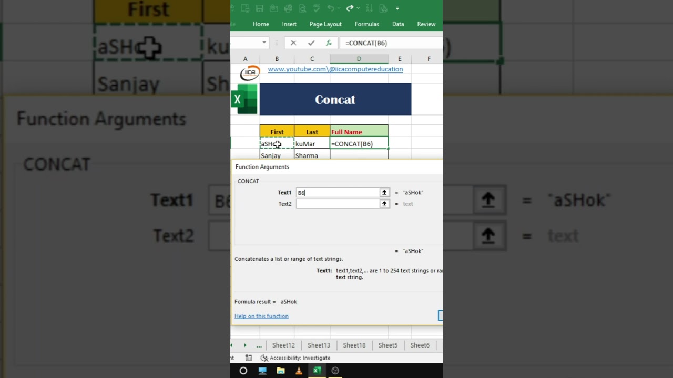The width and height of the screenshot is (673, 378).
Task: Click the Save icon in Quick Access Toolbar
Action: click(x=259, y=8)
